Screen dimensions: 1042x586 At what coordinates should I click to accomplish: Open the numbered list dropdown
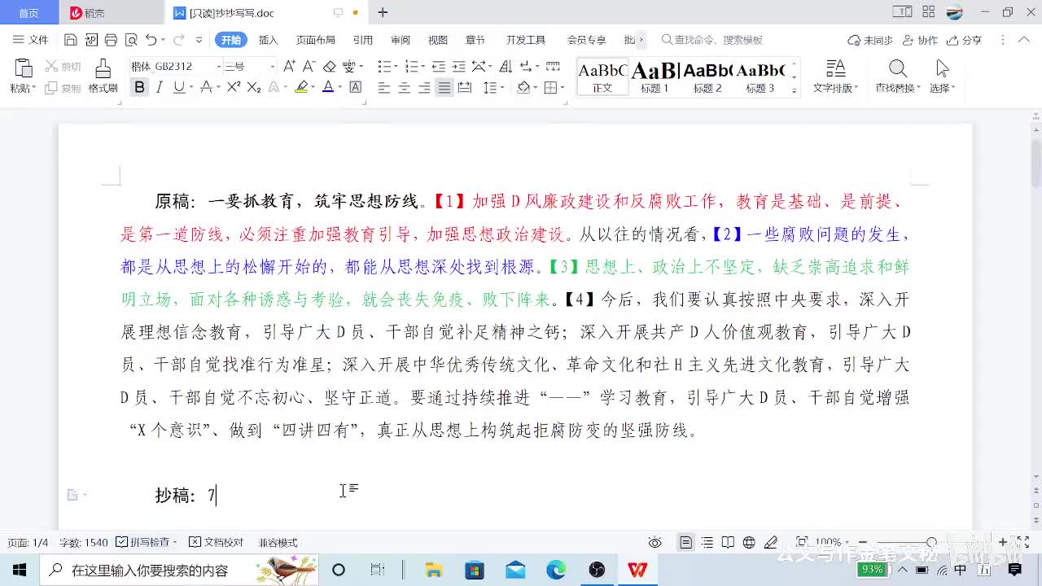(422, 67)
